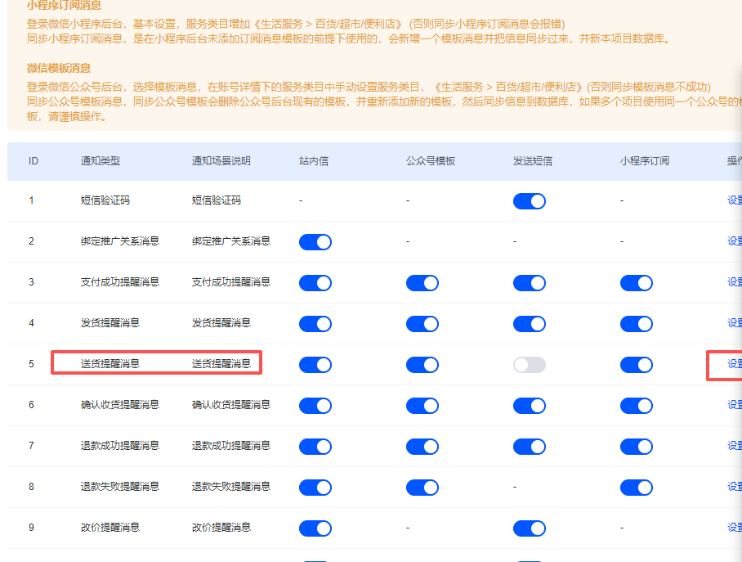Toggle 发送短信 for 改价提醒消息
This screenshot has height=562, width=742.
[x=529, y=528]
